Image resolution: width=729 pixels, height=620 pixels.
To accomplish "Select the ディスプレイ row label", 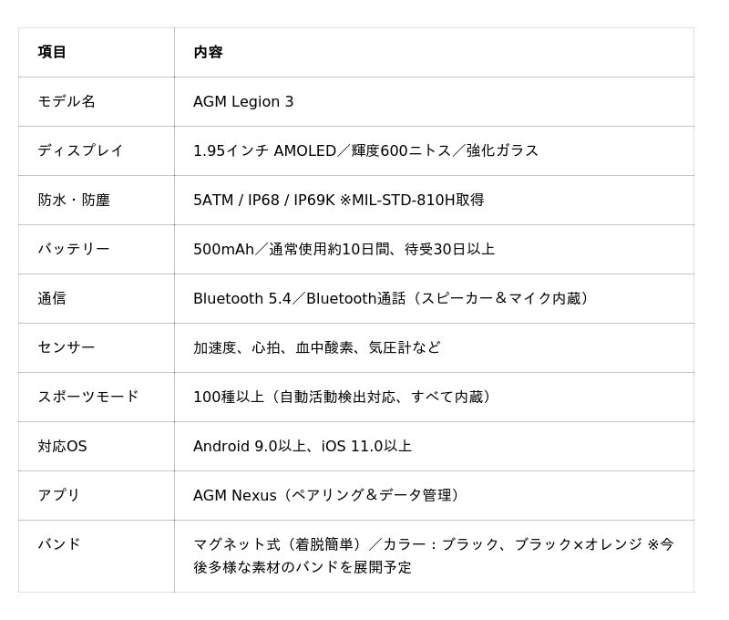I will [80, 150].
